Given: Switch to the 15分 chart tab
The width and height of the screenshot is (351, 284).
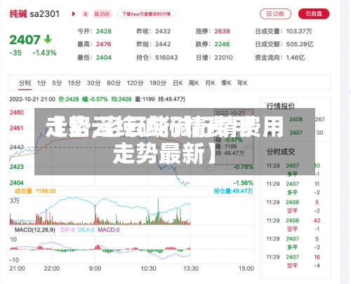Looking at the screenshot, I should [74, 83].
